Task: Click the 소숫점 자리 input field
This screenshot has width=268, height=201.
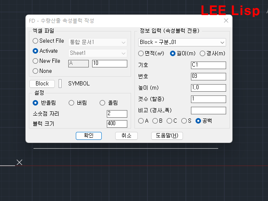Action: 117,114
